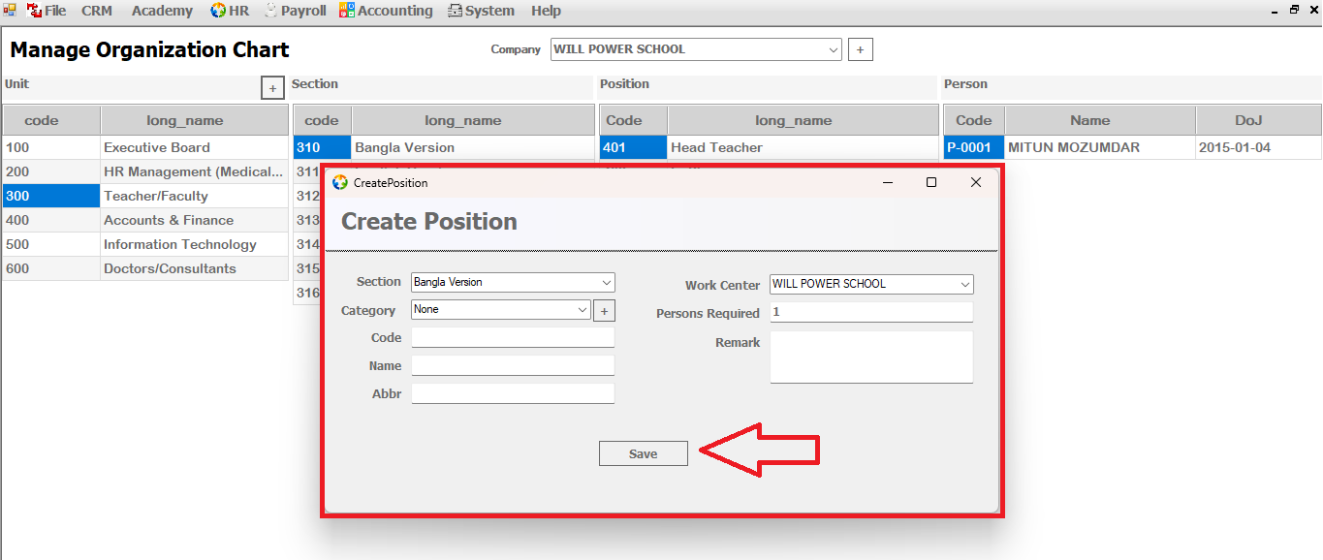Open the Academy menu
This screenshot has width=1323, height=560.
[x=162, y=11]
